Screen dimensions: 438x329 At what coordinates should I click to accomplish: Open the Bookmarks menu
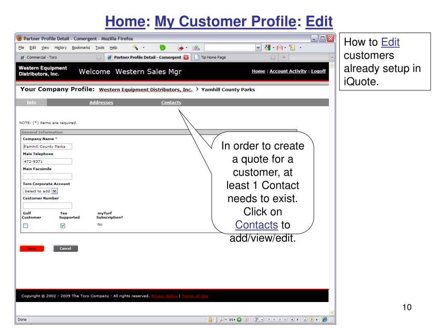[81, 48]
